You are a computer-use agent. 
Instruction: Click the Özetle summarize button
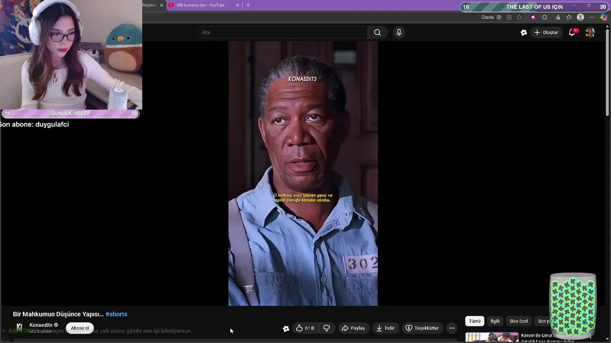491,17
